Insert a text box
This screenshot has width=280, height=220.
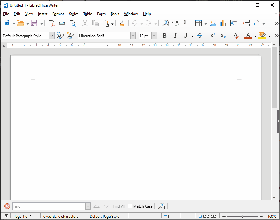click(233, 23)
